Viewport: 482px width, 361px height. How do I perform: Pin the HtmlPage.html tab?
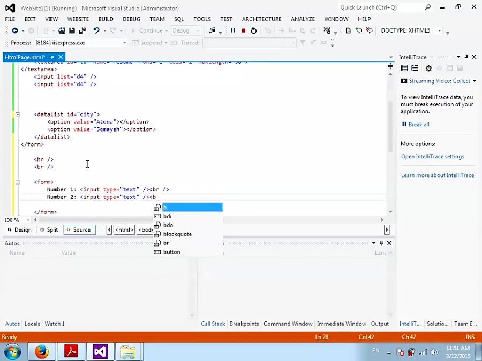click(52, 57)
